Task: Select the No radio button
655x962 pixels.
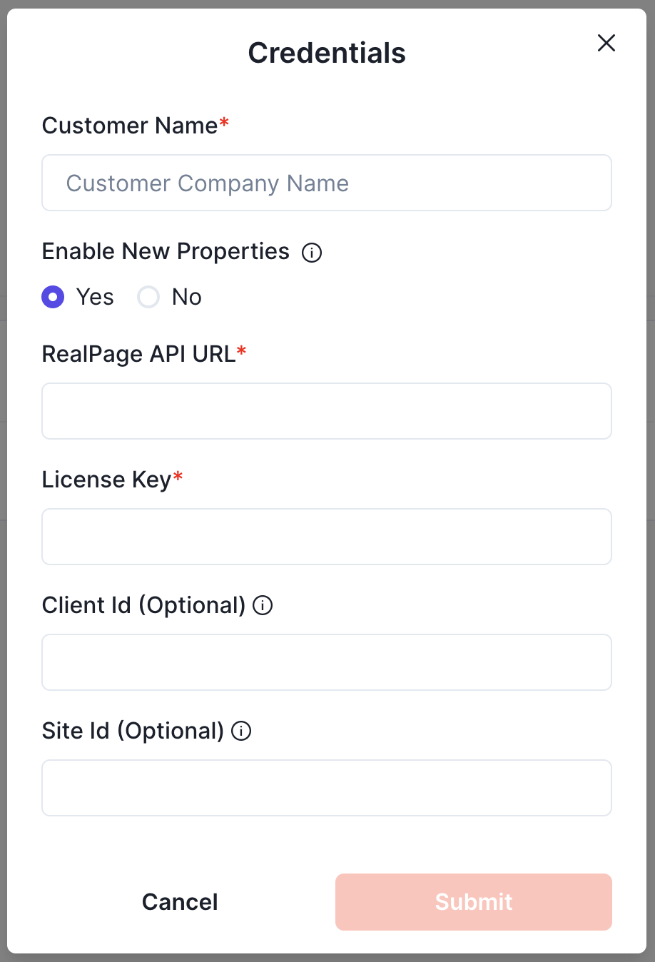Action: point(148,297)
